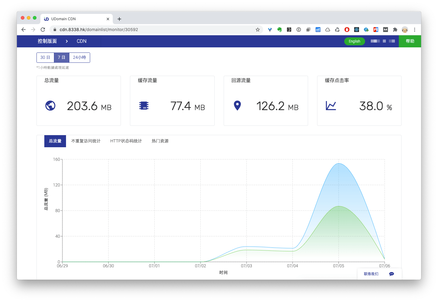
Task: Switch to the 24小時 time range
Action: pos(80,57)
